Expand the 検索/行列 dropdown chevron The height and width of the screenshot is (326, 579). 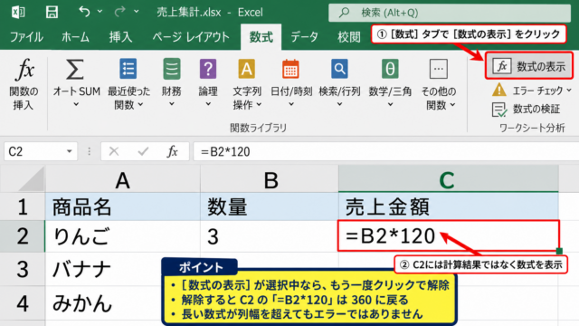tap(339, 105)
